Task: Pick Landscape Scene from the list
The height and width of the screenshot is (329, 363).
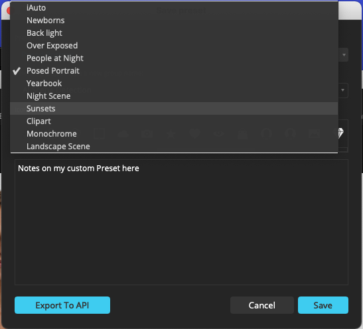Action: pos(174,147)
